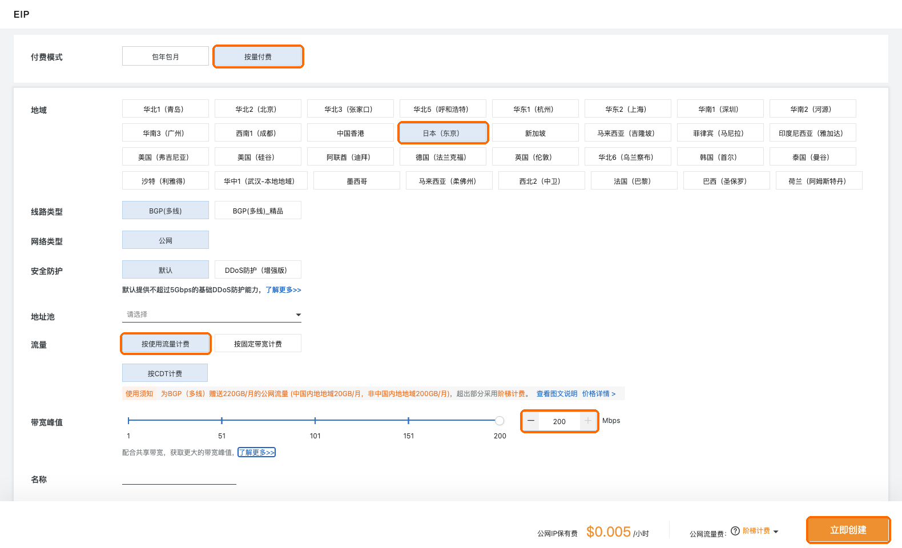902x548 pixels.
Task: Open the 价格详情 > link
Action: [599, 394]
